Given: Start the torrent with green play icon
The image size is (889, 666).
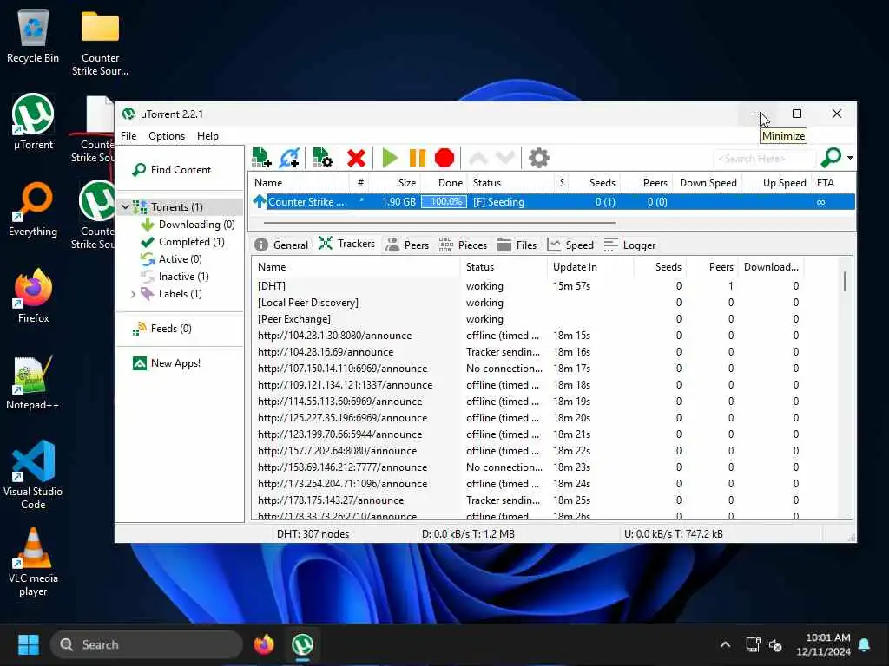Looking at the screenshot, I should click(x=390, y=158).
